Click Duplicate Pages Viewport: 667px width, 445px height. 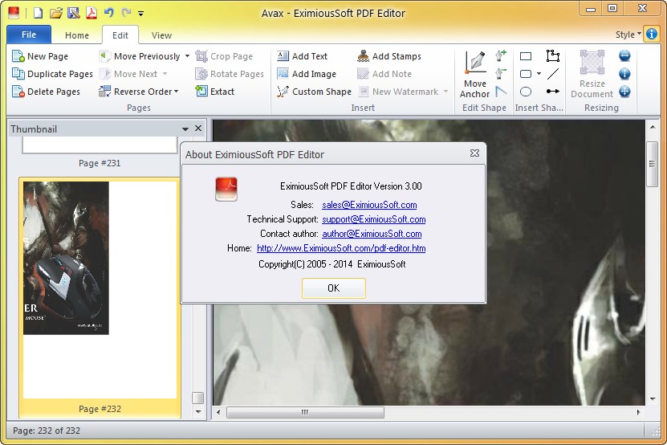[52, 74]
